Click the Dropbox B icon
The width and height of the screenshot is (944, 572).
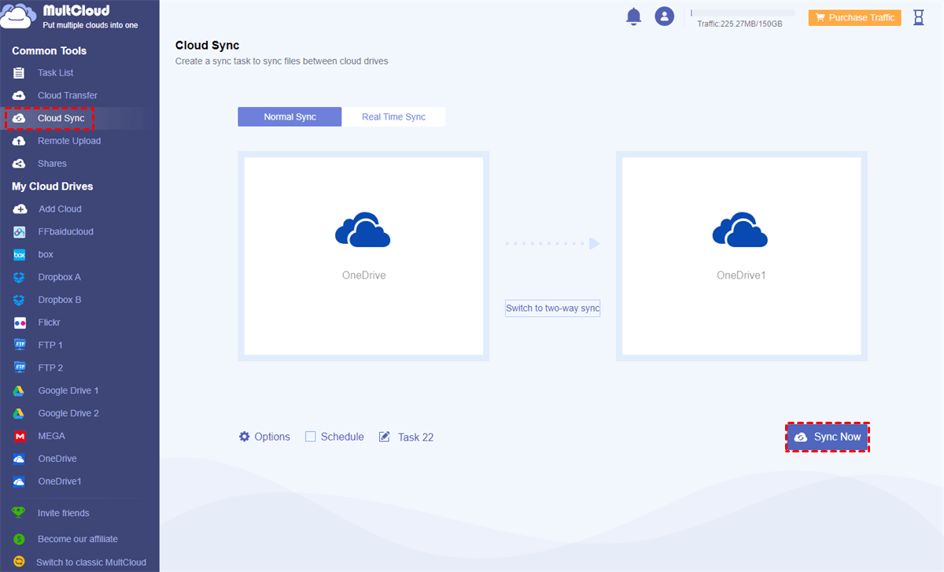point(20,301)
